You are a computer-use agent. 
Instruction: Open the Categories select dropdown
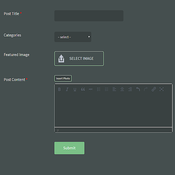(x=73, y=37)
